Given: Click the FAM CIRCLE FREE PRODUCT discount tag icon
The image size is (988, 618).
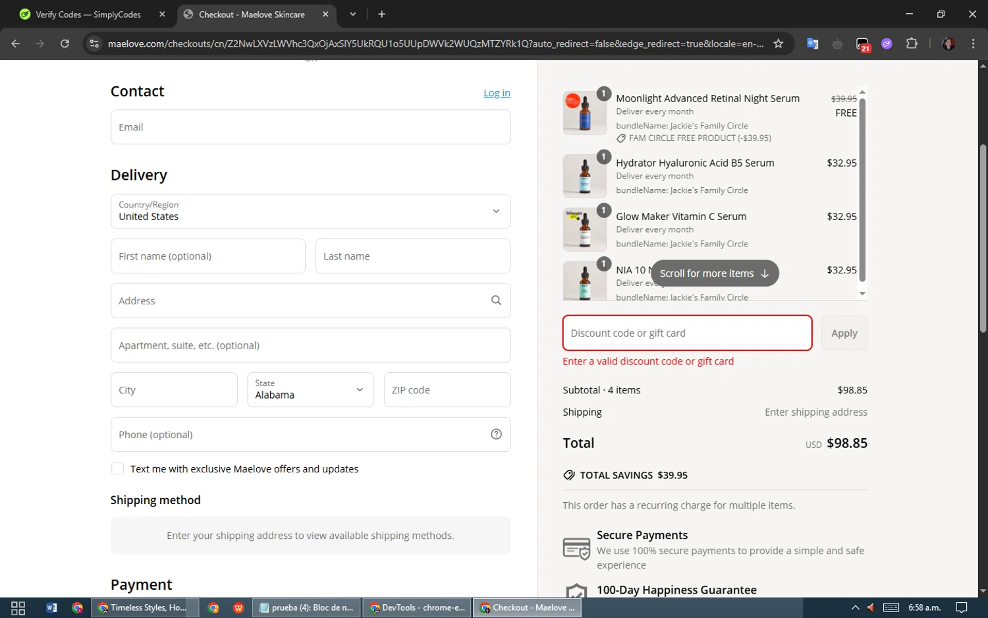Looking at the screenshot, I should click(x=621, y=138).
